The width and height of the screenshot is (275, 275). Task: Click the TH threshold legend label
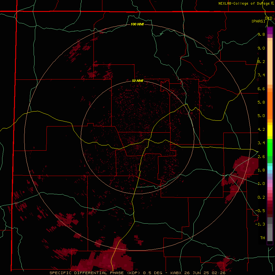(x=262, y=238)
